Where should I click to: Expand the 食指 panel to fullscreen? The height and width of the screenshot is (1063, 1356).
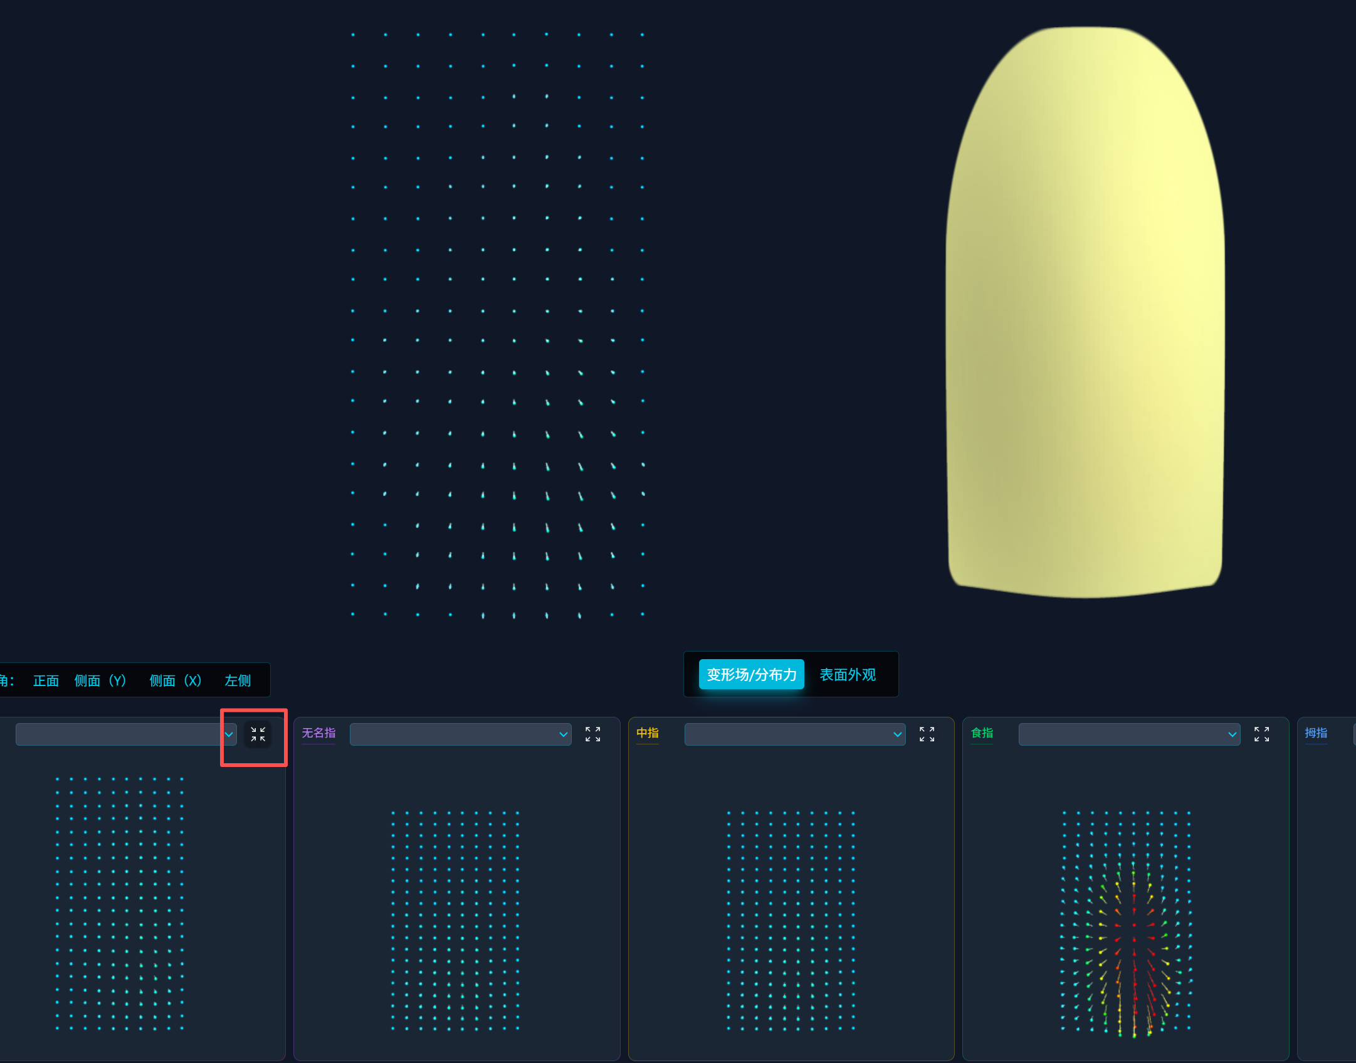1261,734
